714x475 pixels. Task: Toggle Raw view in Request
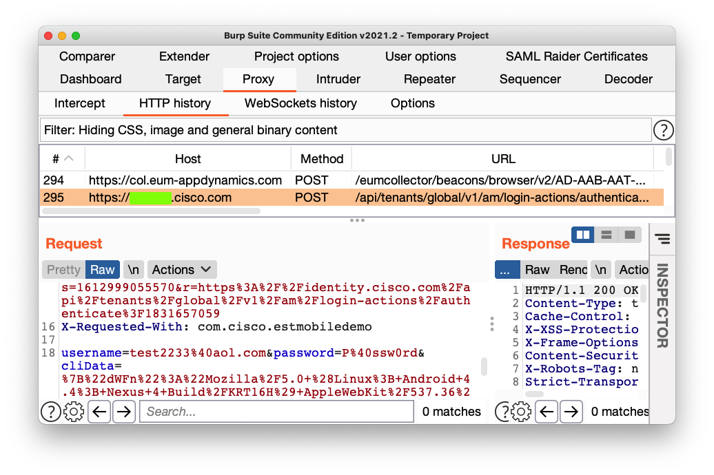[x=103, y=270]
